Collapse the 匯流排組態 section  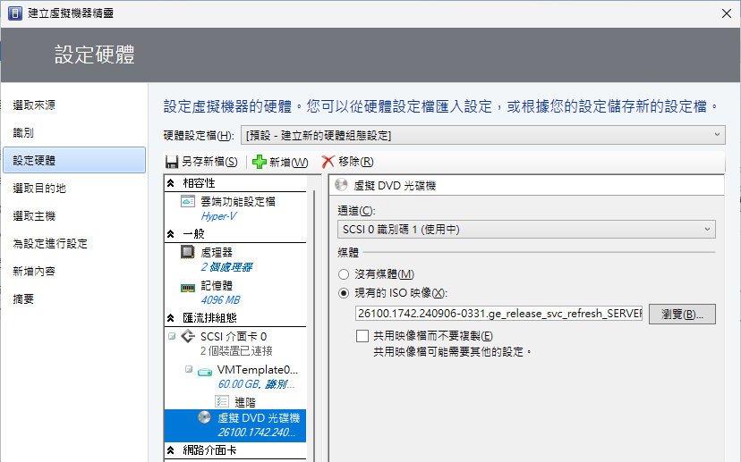coord(171,317)
